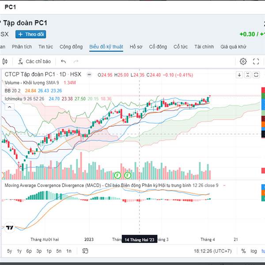Click the second green F fundamentals marker

128,175
